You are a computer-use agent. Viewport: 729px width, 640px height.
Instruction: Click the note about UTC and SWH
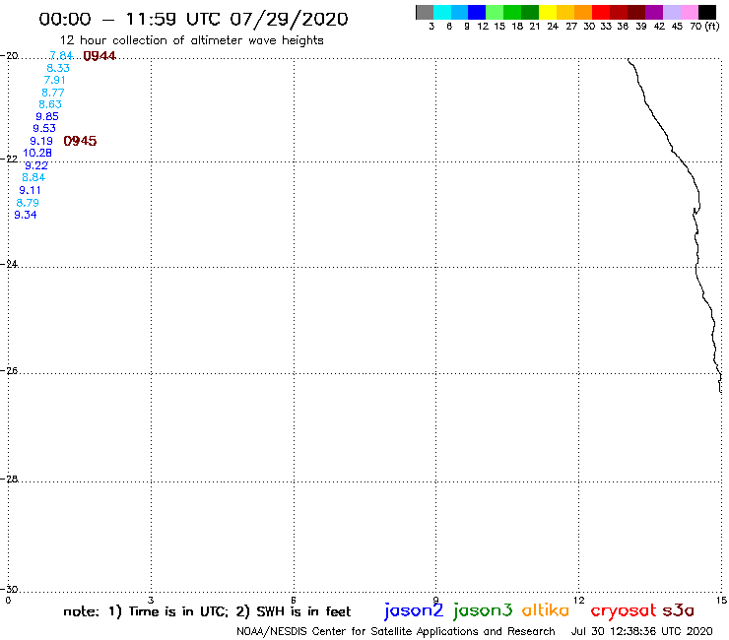click(x=207, y=611)
